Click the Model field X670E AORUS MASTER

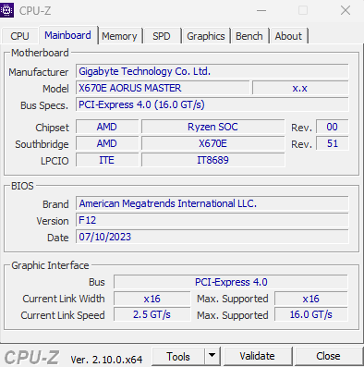point(163,88)
